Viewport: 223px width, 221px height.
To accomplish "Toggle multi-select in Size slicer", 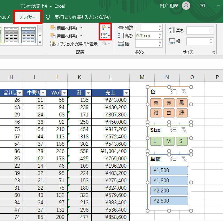I will 173,130.
